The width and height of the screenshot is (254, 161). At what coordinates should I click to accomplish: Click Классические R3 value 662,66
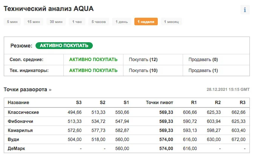point(239,112)
